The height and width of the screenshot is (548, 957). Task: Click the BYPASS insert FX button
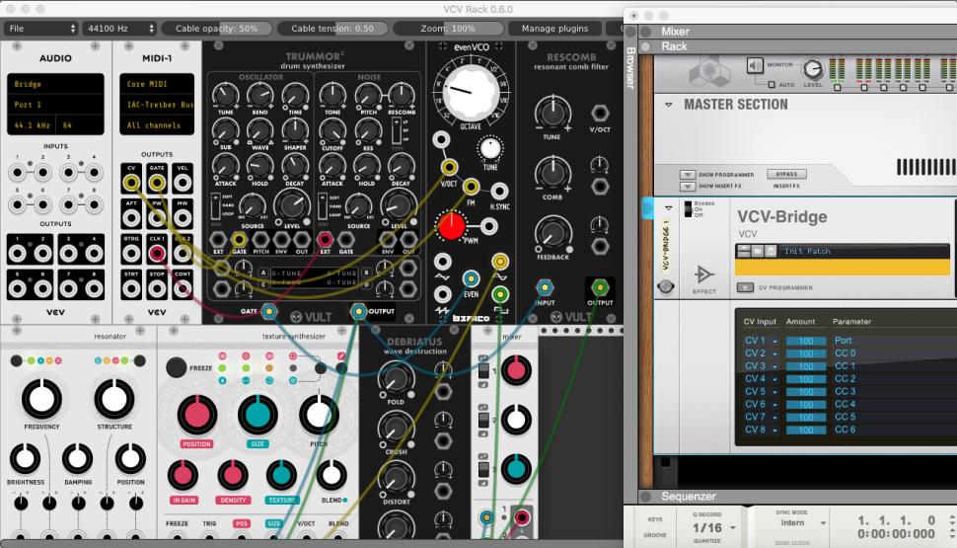point(785,174)
